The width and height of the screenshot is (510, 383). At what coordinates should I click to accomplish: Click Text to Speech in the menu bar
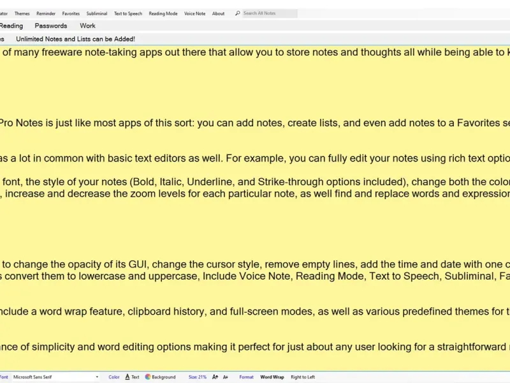pyautogui.click(x=128, y=13)
